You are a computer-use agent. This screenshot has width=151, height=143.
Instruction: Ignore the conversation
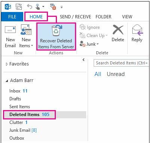click(x=90, y=27)
